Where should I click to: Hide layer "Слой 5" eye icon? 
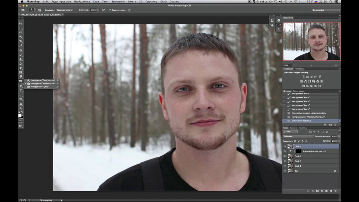coord(285,146)
